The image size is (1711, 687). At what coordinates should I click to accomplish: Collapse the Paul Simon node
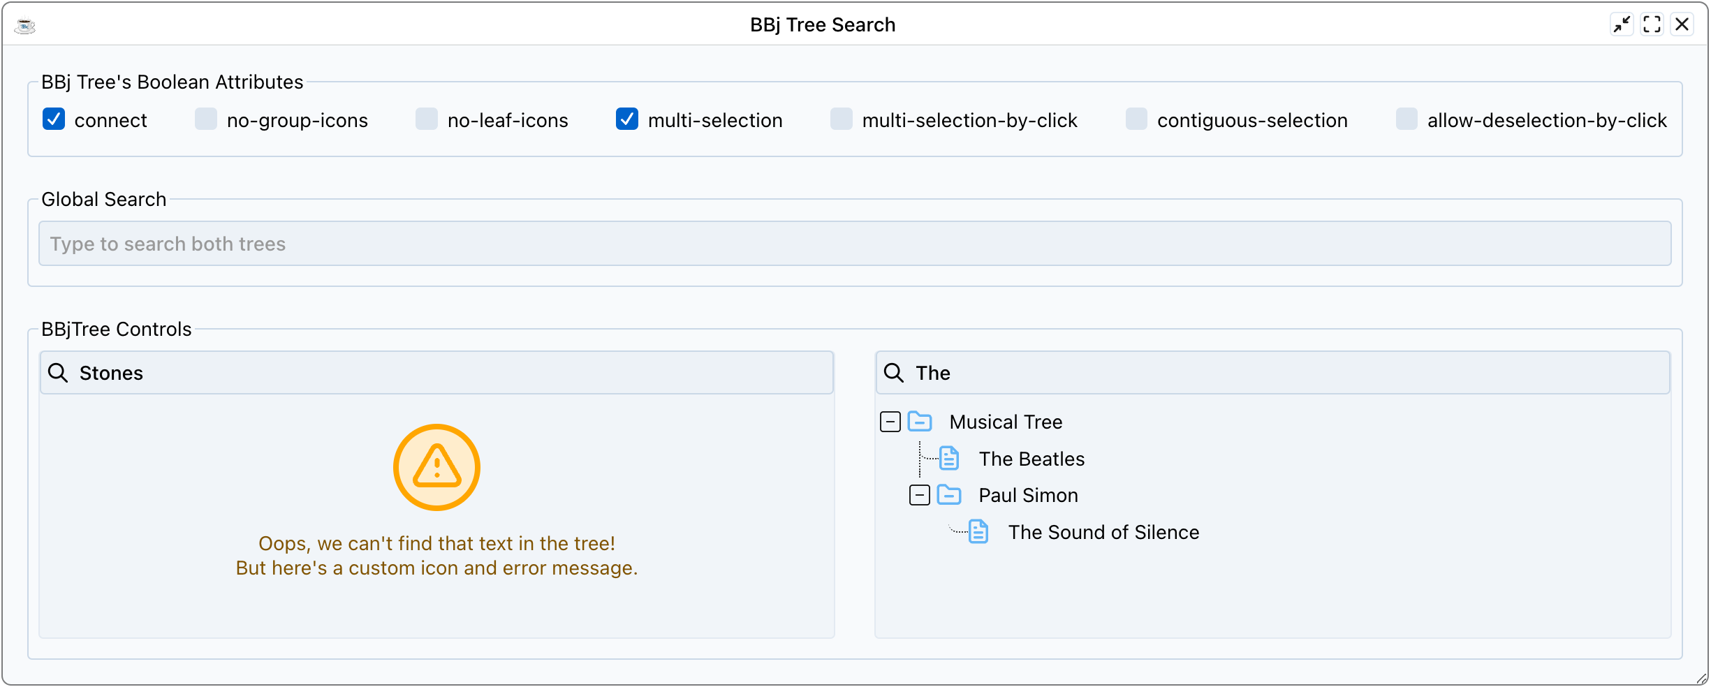pos(918,495)
